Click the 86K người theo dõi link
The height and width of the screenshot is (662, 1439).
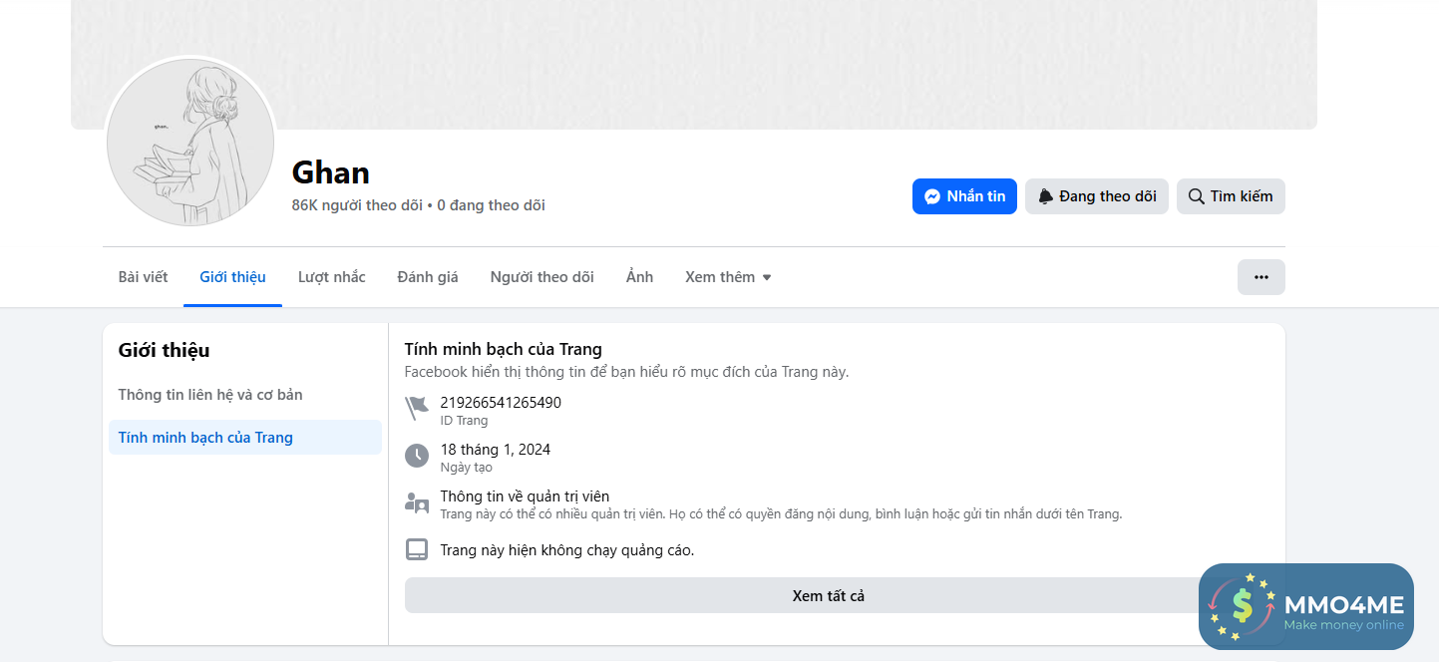pyautogui.click(x=357, y=205)
